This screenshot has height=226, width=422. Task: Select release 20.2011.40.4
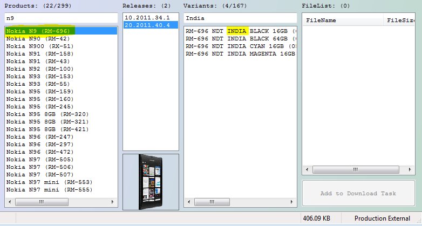(151, 25)
